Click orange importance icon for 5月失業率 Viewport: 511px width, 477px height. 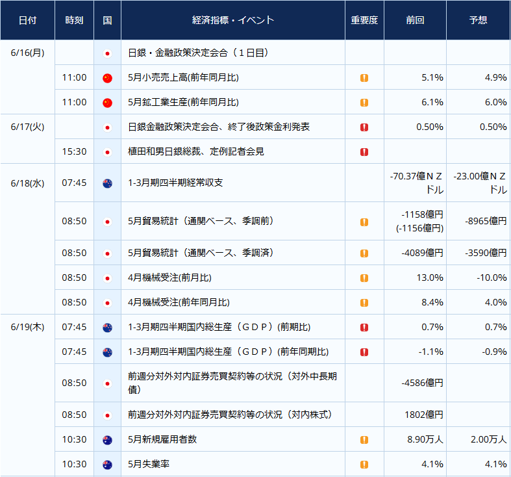tap(364, 465)
